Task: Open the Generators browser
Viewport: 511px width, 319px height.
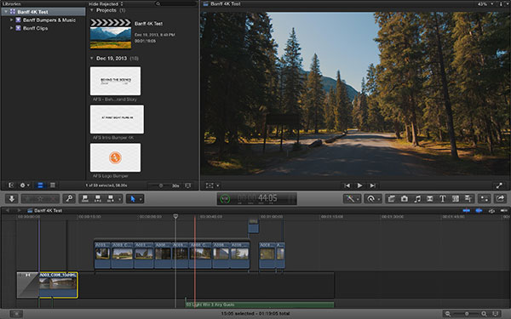Action: coord(456,198)
